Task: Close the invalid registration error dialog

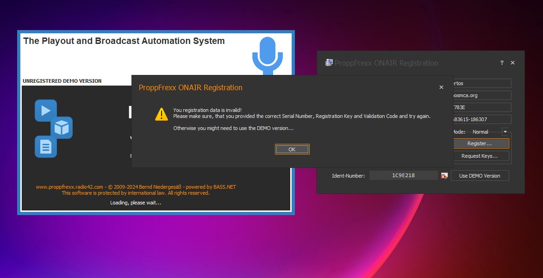Action: [441, 87]
